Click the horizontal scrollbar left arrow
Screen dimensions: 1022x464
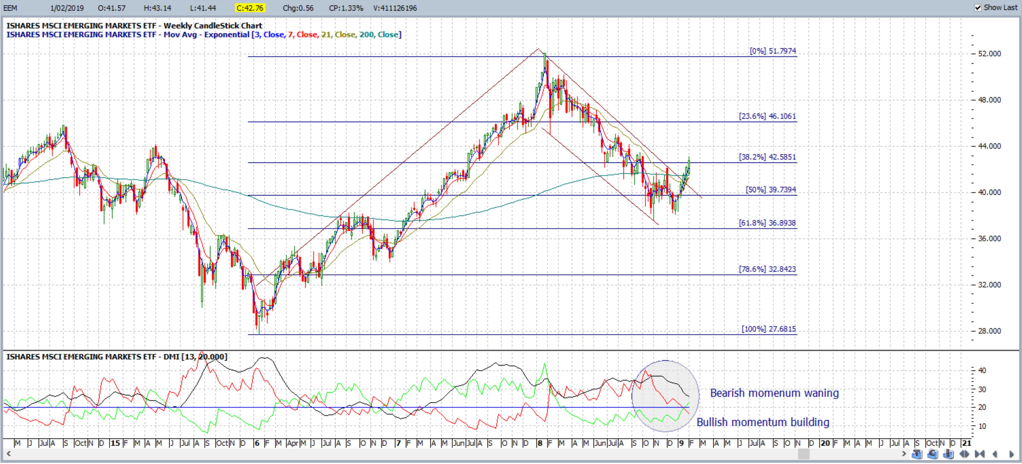pyautogui.click(x=8, y=454)
